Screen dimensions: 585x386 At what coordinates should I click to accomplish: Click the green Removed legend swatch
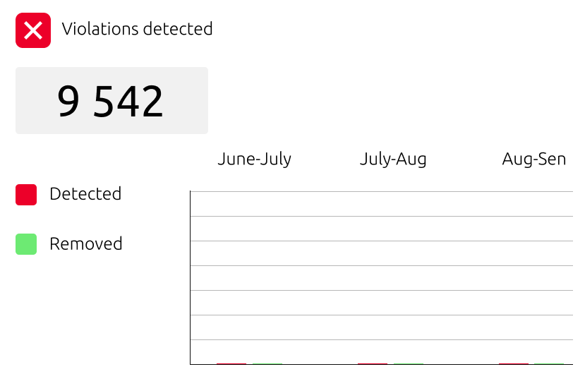pyautogui.click(x=26, y=244)
